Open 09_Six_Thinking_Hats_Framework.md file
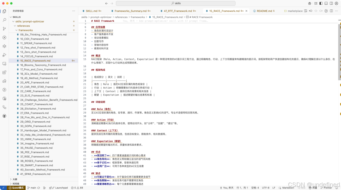The width and height of the screenshot is (341, 190). (43, 35)
